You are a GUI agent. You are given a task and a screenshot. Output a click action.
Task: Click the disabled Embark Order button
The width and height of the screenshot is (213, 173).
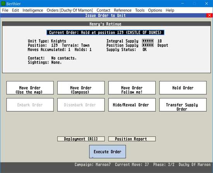(x=30, y=105)
